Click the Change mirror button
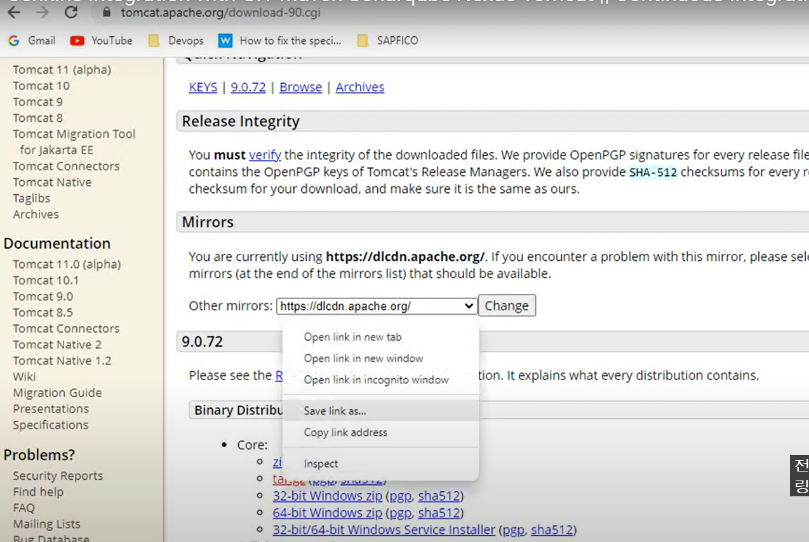The image size is (809, 542). [507, 305]
